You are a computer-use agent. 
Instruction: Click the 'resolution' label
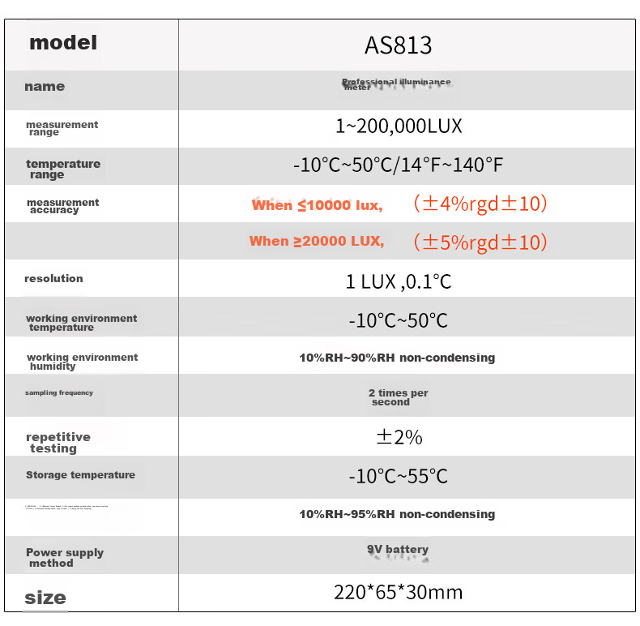[53, 279]
